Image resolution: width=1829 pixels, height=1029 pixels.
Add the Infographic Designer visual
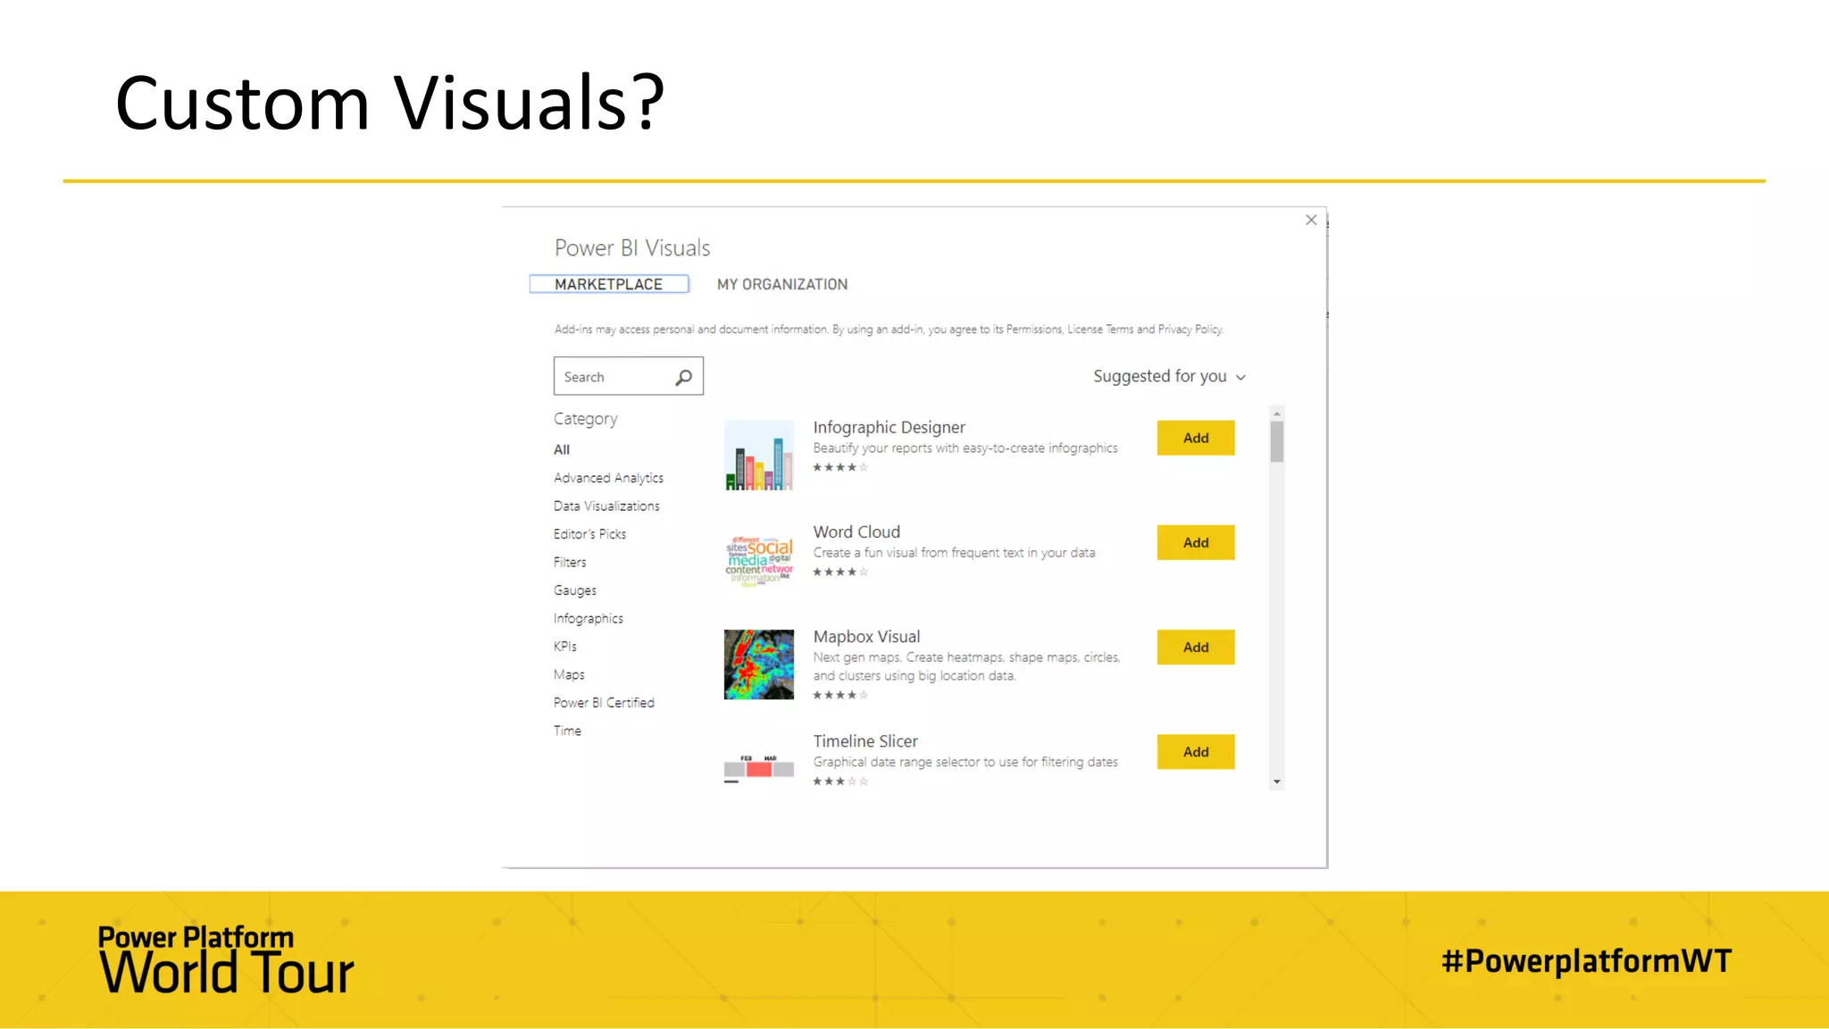1196,438
